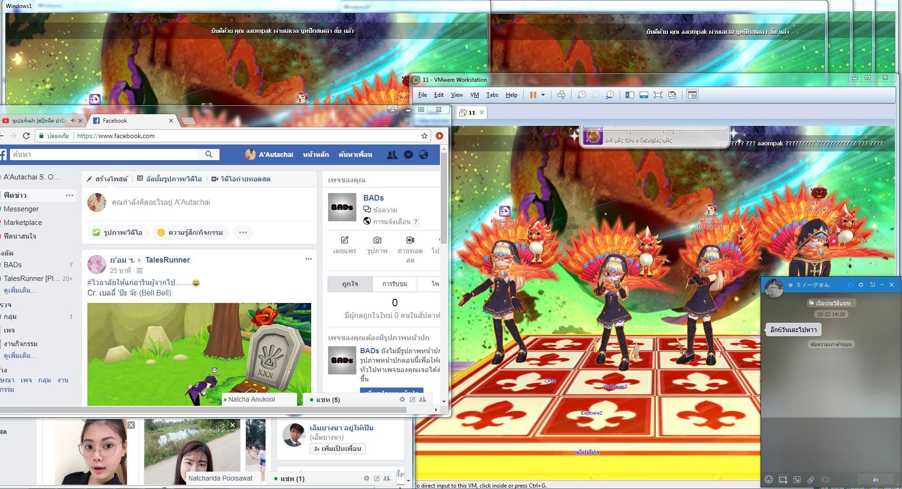The image size is (902, 489).
Task: Open the View menu in VMware Workstation
Action: pos(457,95)
